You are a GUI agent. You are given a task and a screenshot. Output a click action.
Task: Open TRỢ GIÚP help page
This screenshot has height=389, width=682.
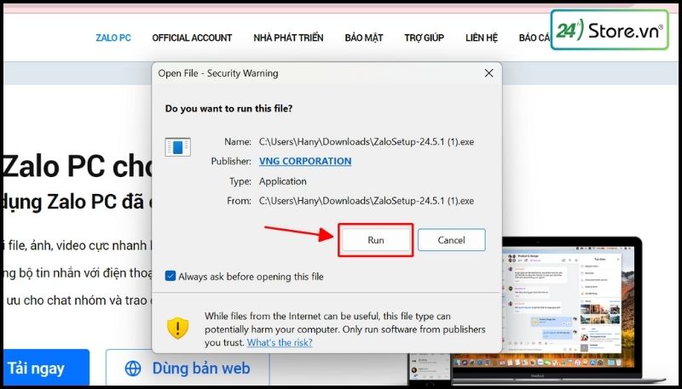point(424,37)
